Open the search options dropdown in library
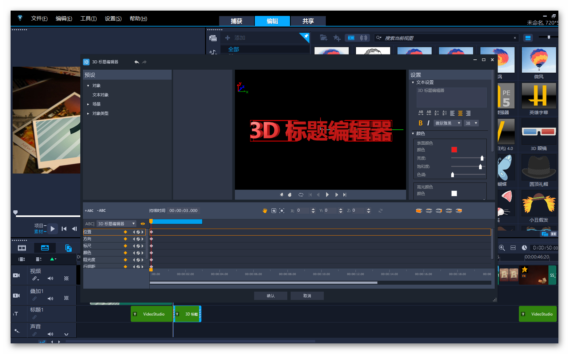The height and width of the screenshot is (354, 569). click(x=379, y=38)
